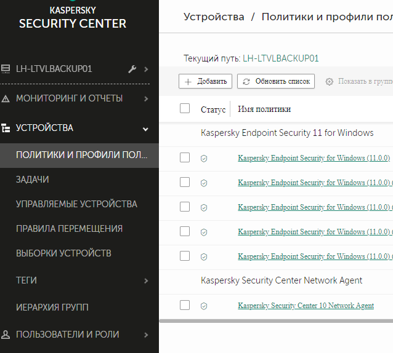The height and width of the screenshot is (353, 393).
Task: Click the refresh icon in Обновить список
Action: point(246,81)
